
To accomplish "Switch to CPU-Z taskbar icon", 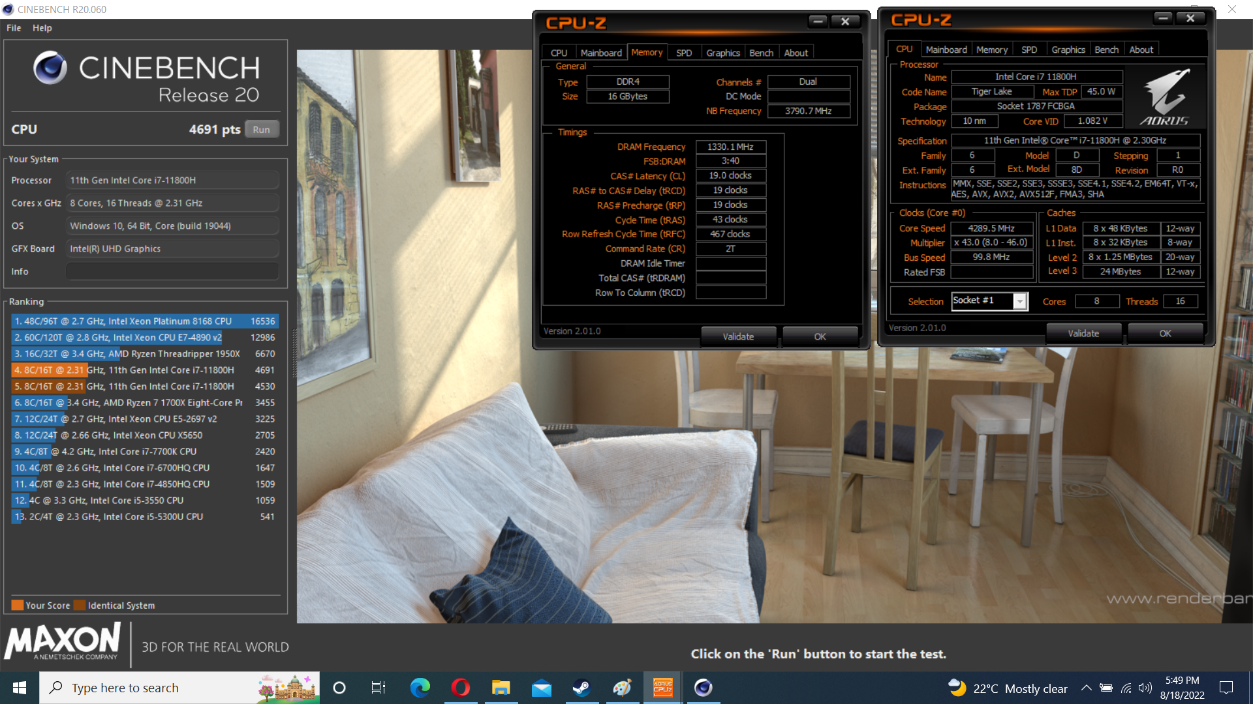I will pyautogui.click(x=662, y=688).
